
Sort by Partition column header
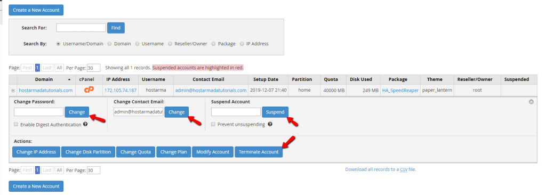tap(302, 80)
